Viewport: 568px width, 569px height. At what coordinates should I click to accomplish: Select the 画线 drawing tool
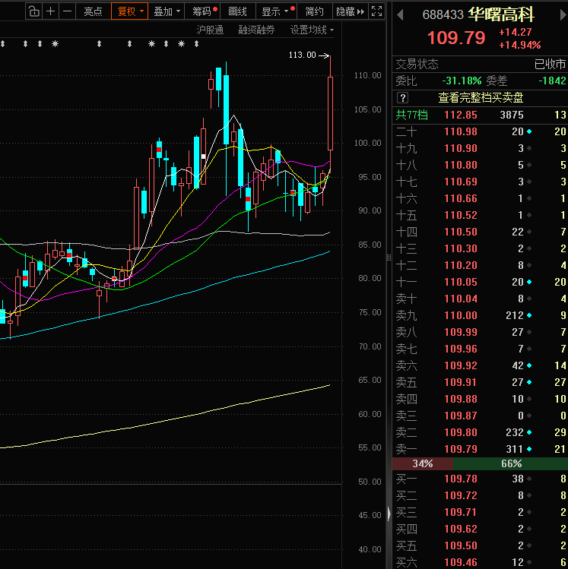(x=237, y=11)
